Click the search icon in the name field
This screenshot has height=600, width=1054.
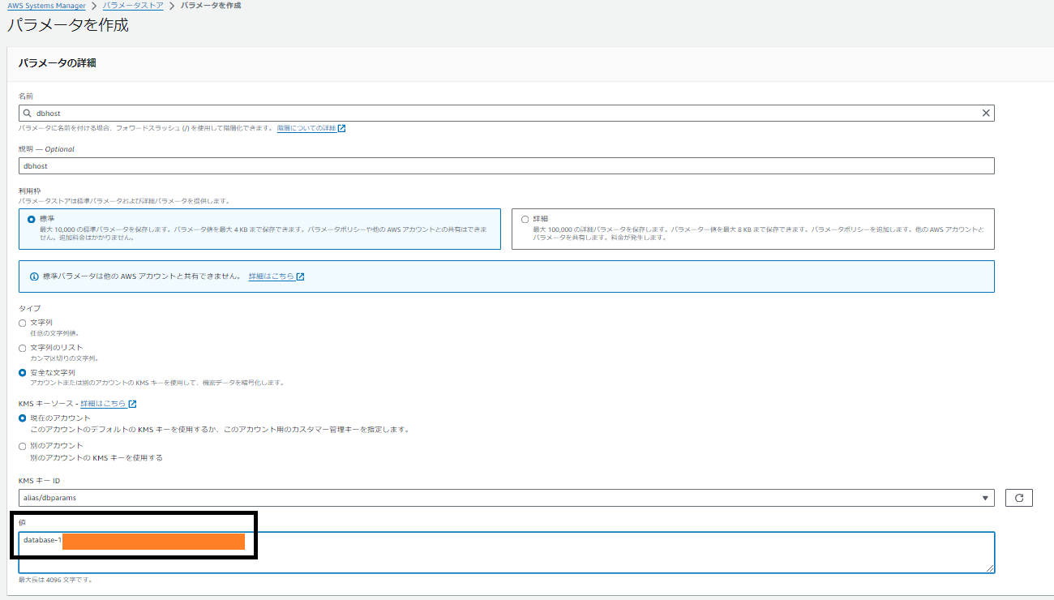tap(28, 114)
